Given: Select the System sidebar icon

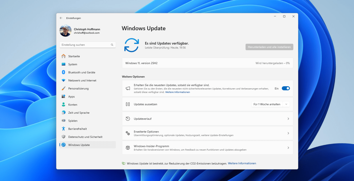Looking at the screenshot, I should (63, 64).
